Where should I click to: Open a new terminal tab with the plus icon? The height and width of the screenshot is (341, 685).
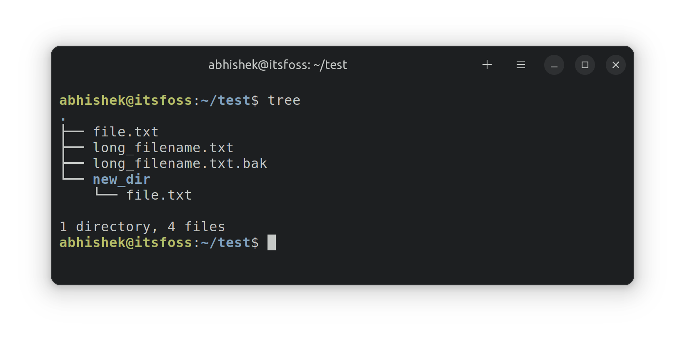487,65
